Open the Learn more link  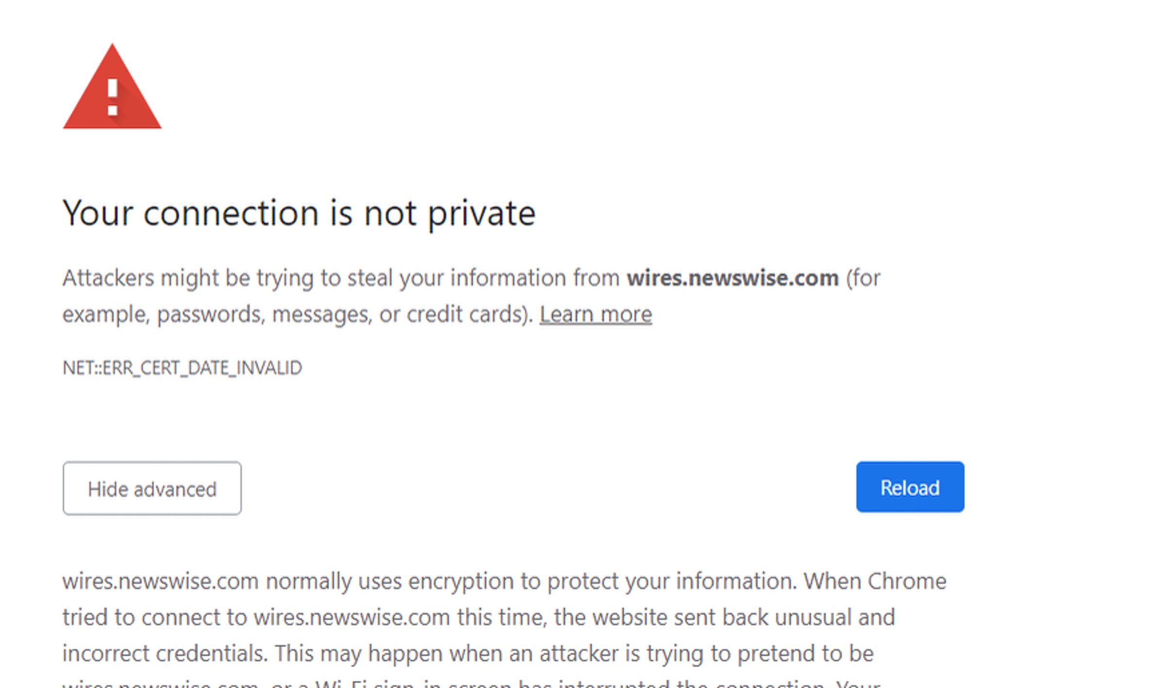(596, 314)
